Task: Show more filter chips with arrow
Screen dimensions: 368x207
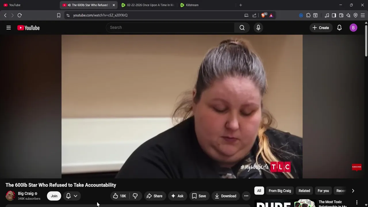Action: pyautogui.click(x=353, y=191)
